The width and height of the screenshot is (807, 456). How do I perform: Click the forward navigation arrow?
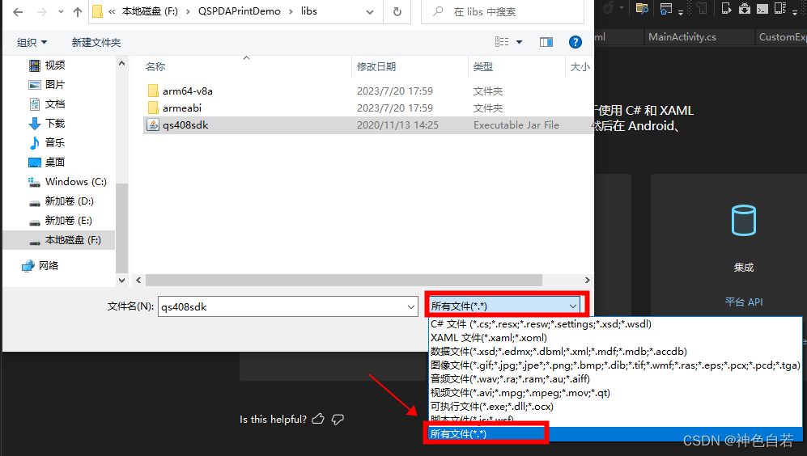tap(42, 12)
